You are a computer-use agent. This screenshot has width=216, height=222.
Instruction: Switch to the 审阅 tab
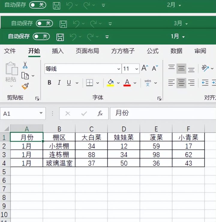pos(200,51)
